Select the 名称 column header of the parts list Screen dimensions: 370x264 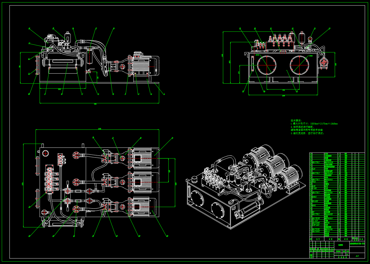tap(331, 239)
